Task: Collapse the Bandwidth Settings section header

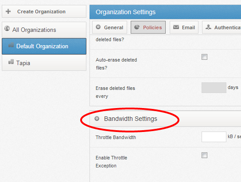Action: [165, 119]
